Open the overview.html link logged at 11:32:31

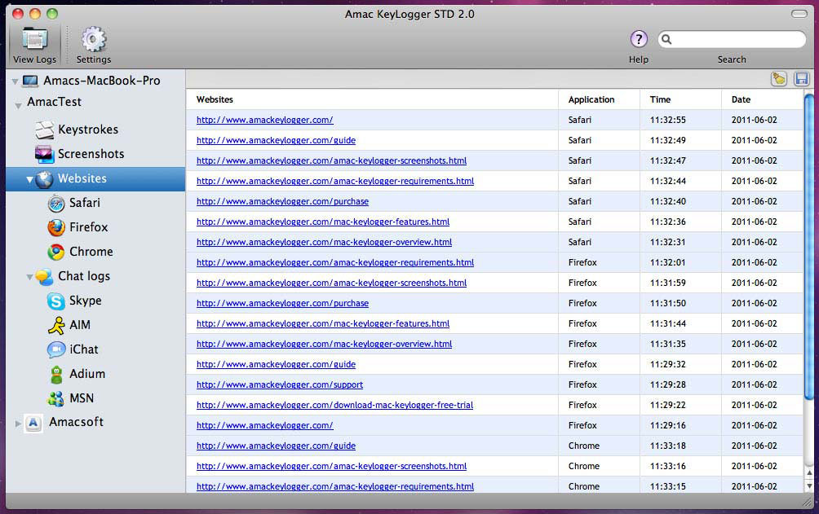(x=325, y=242)
